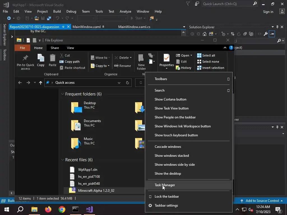The image size is (287, 215).
Task: Click the Solution Explorer properties wrench icon
Action: (x=266, y=34)
